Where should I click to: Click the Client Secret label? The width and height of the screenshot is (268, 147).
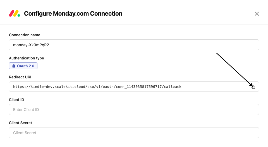coord(20,123)
